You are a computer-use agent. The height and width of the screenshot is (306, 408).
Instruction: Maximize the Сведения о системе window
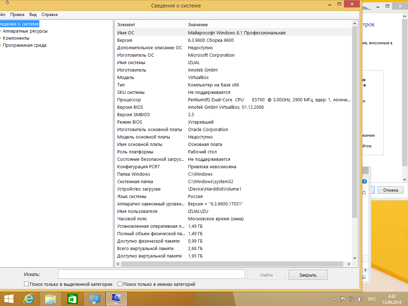pyautogui.click(x=339, y=4)
